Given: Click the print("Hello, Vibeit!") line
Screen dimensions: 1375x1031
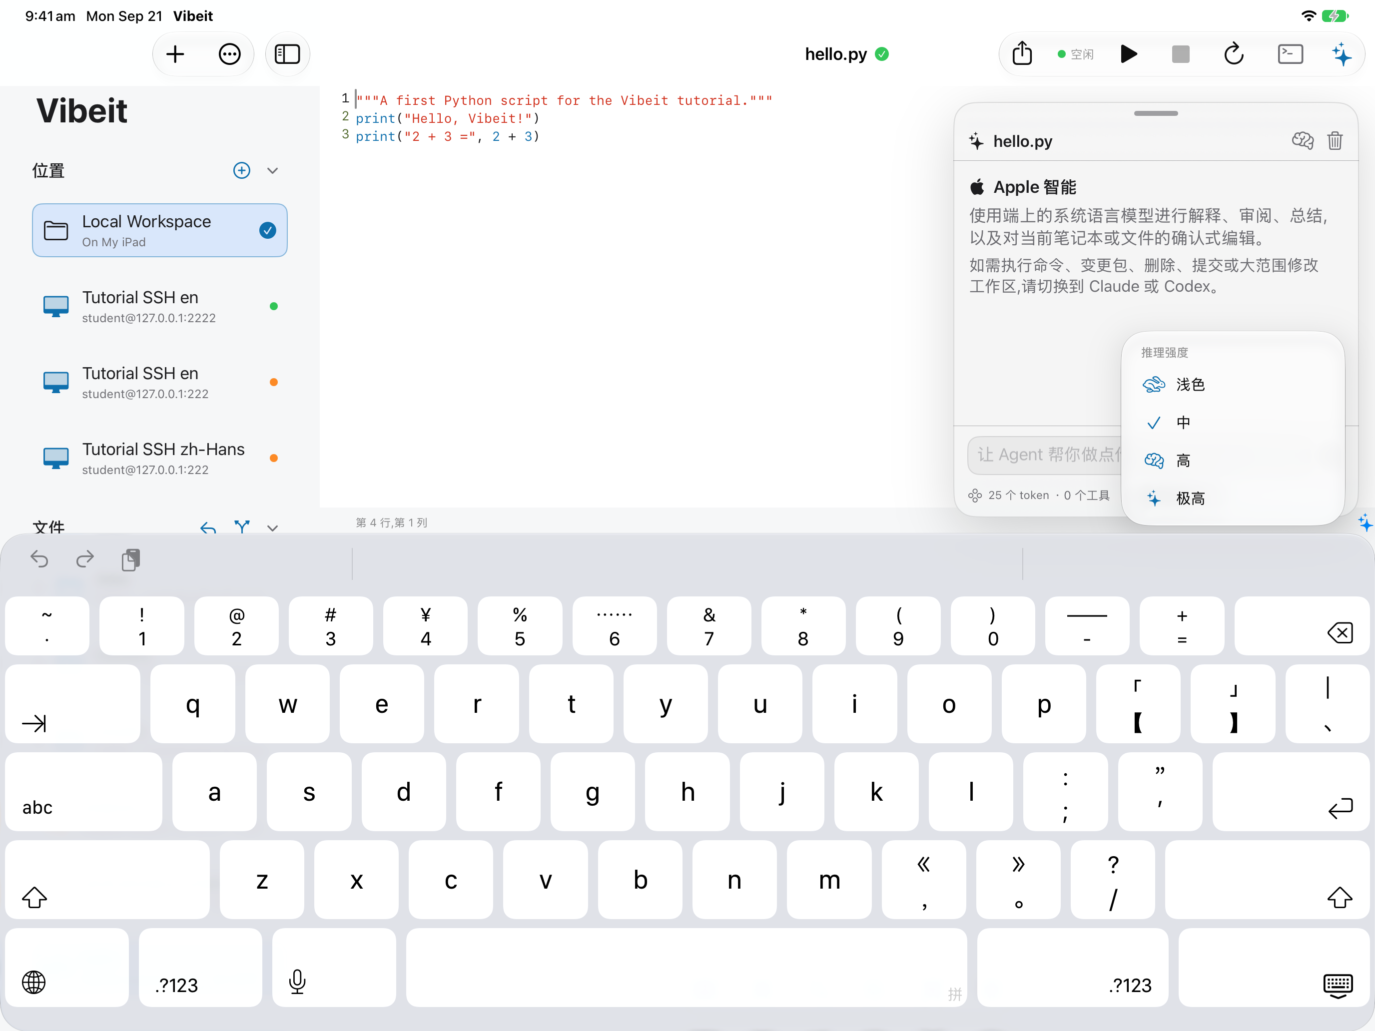Looking at the screenshot, I should 448,118.
